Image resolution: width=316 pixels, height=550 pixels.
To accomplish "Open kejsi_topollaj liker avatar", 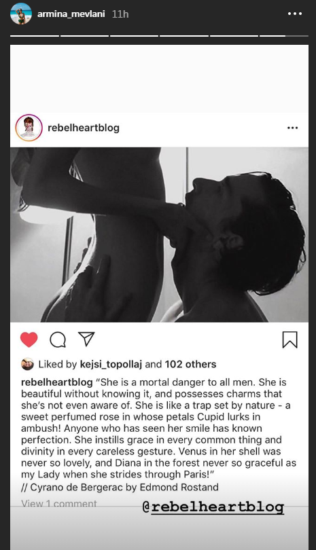I will [27, 364].
